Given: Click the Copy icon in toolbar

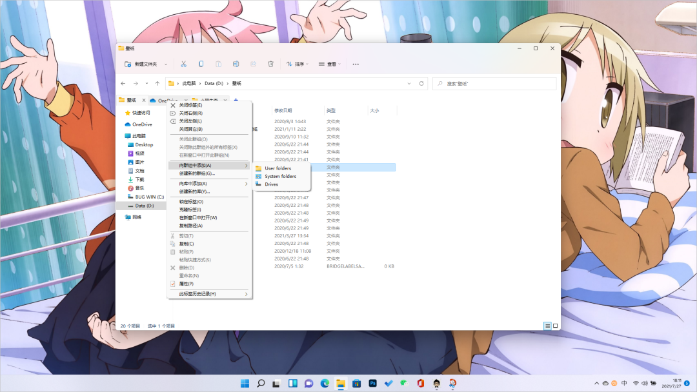Looking at the screenshot, I should click(x=201, y=64).
